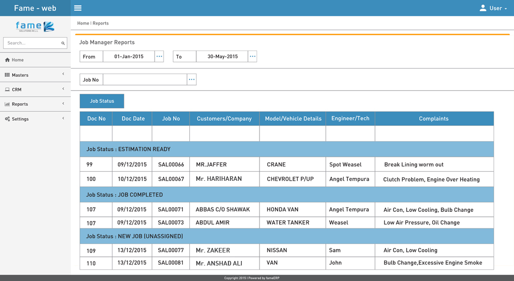Click job number SAL00067
514x281 pixels.
click(171, 179)
